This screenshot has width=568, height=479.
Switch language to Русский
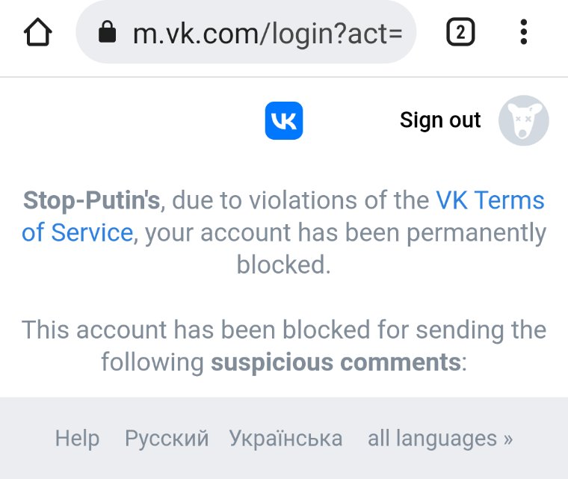click(x=167, y=439)
